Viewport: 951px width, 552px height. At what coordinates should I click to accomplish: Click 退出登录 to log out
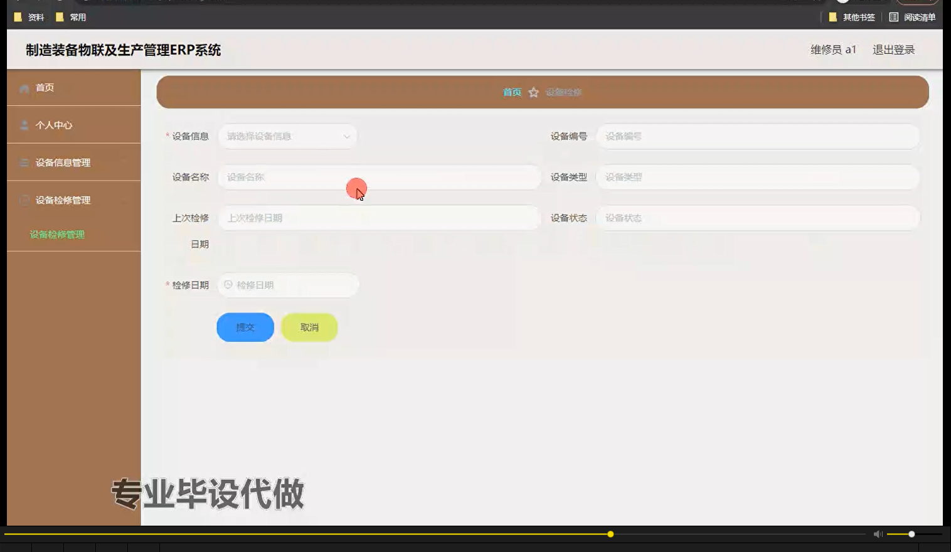coord(893,49)
